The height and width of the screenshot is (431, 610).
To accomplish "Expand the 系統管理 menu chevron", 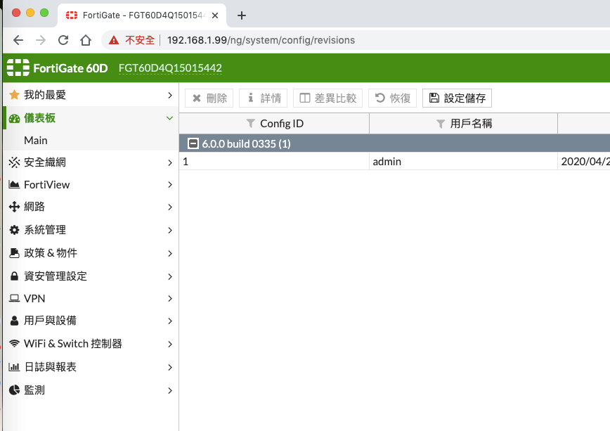I will click(169, 231).
